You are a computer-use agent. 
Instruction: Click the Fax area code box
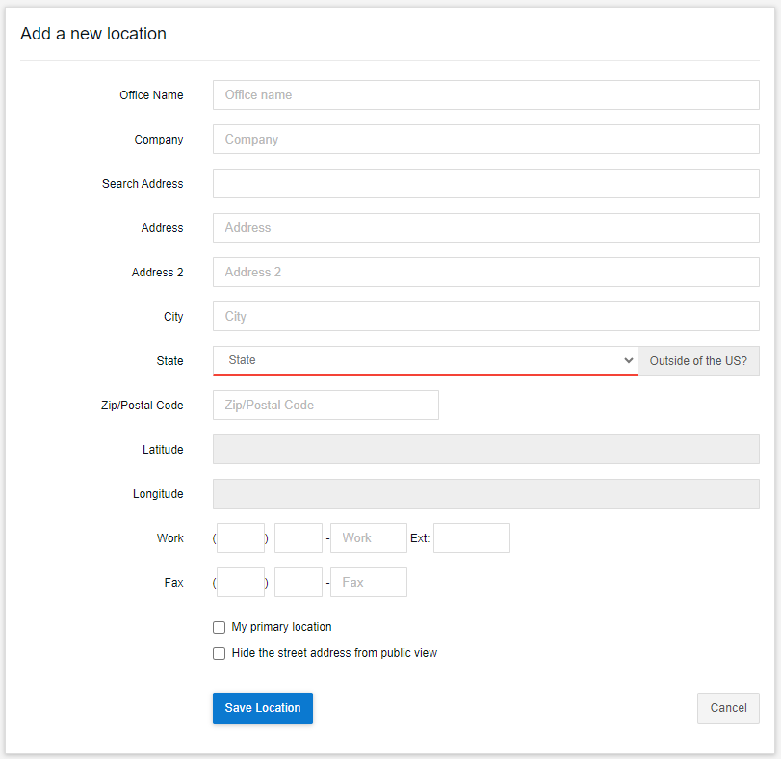241,582
